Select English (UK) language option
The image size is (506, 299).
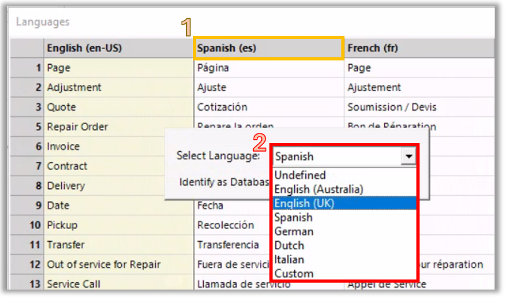pyautogui.click(x=304, y=203)
